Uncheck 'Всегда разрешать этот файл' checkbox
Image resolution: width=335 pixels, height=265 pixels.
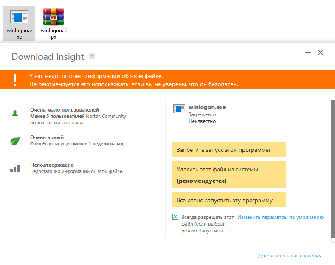pyautogui.click(x=175, y=217)
